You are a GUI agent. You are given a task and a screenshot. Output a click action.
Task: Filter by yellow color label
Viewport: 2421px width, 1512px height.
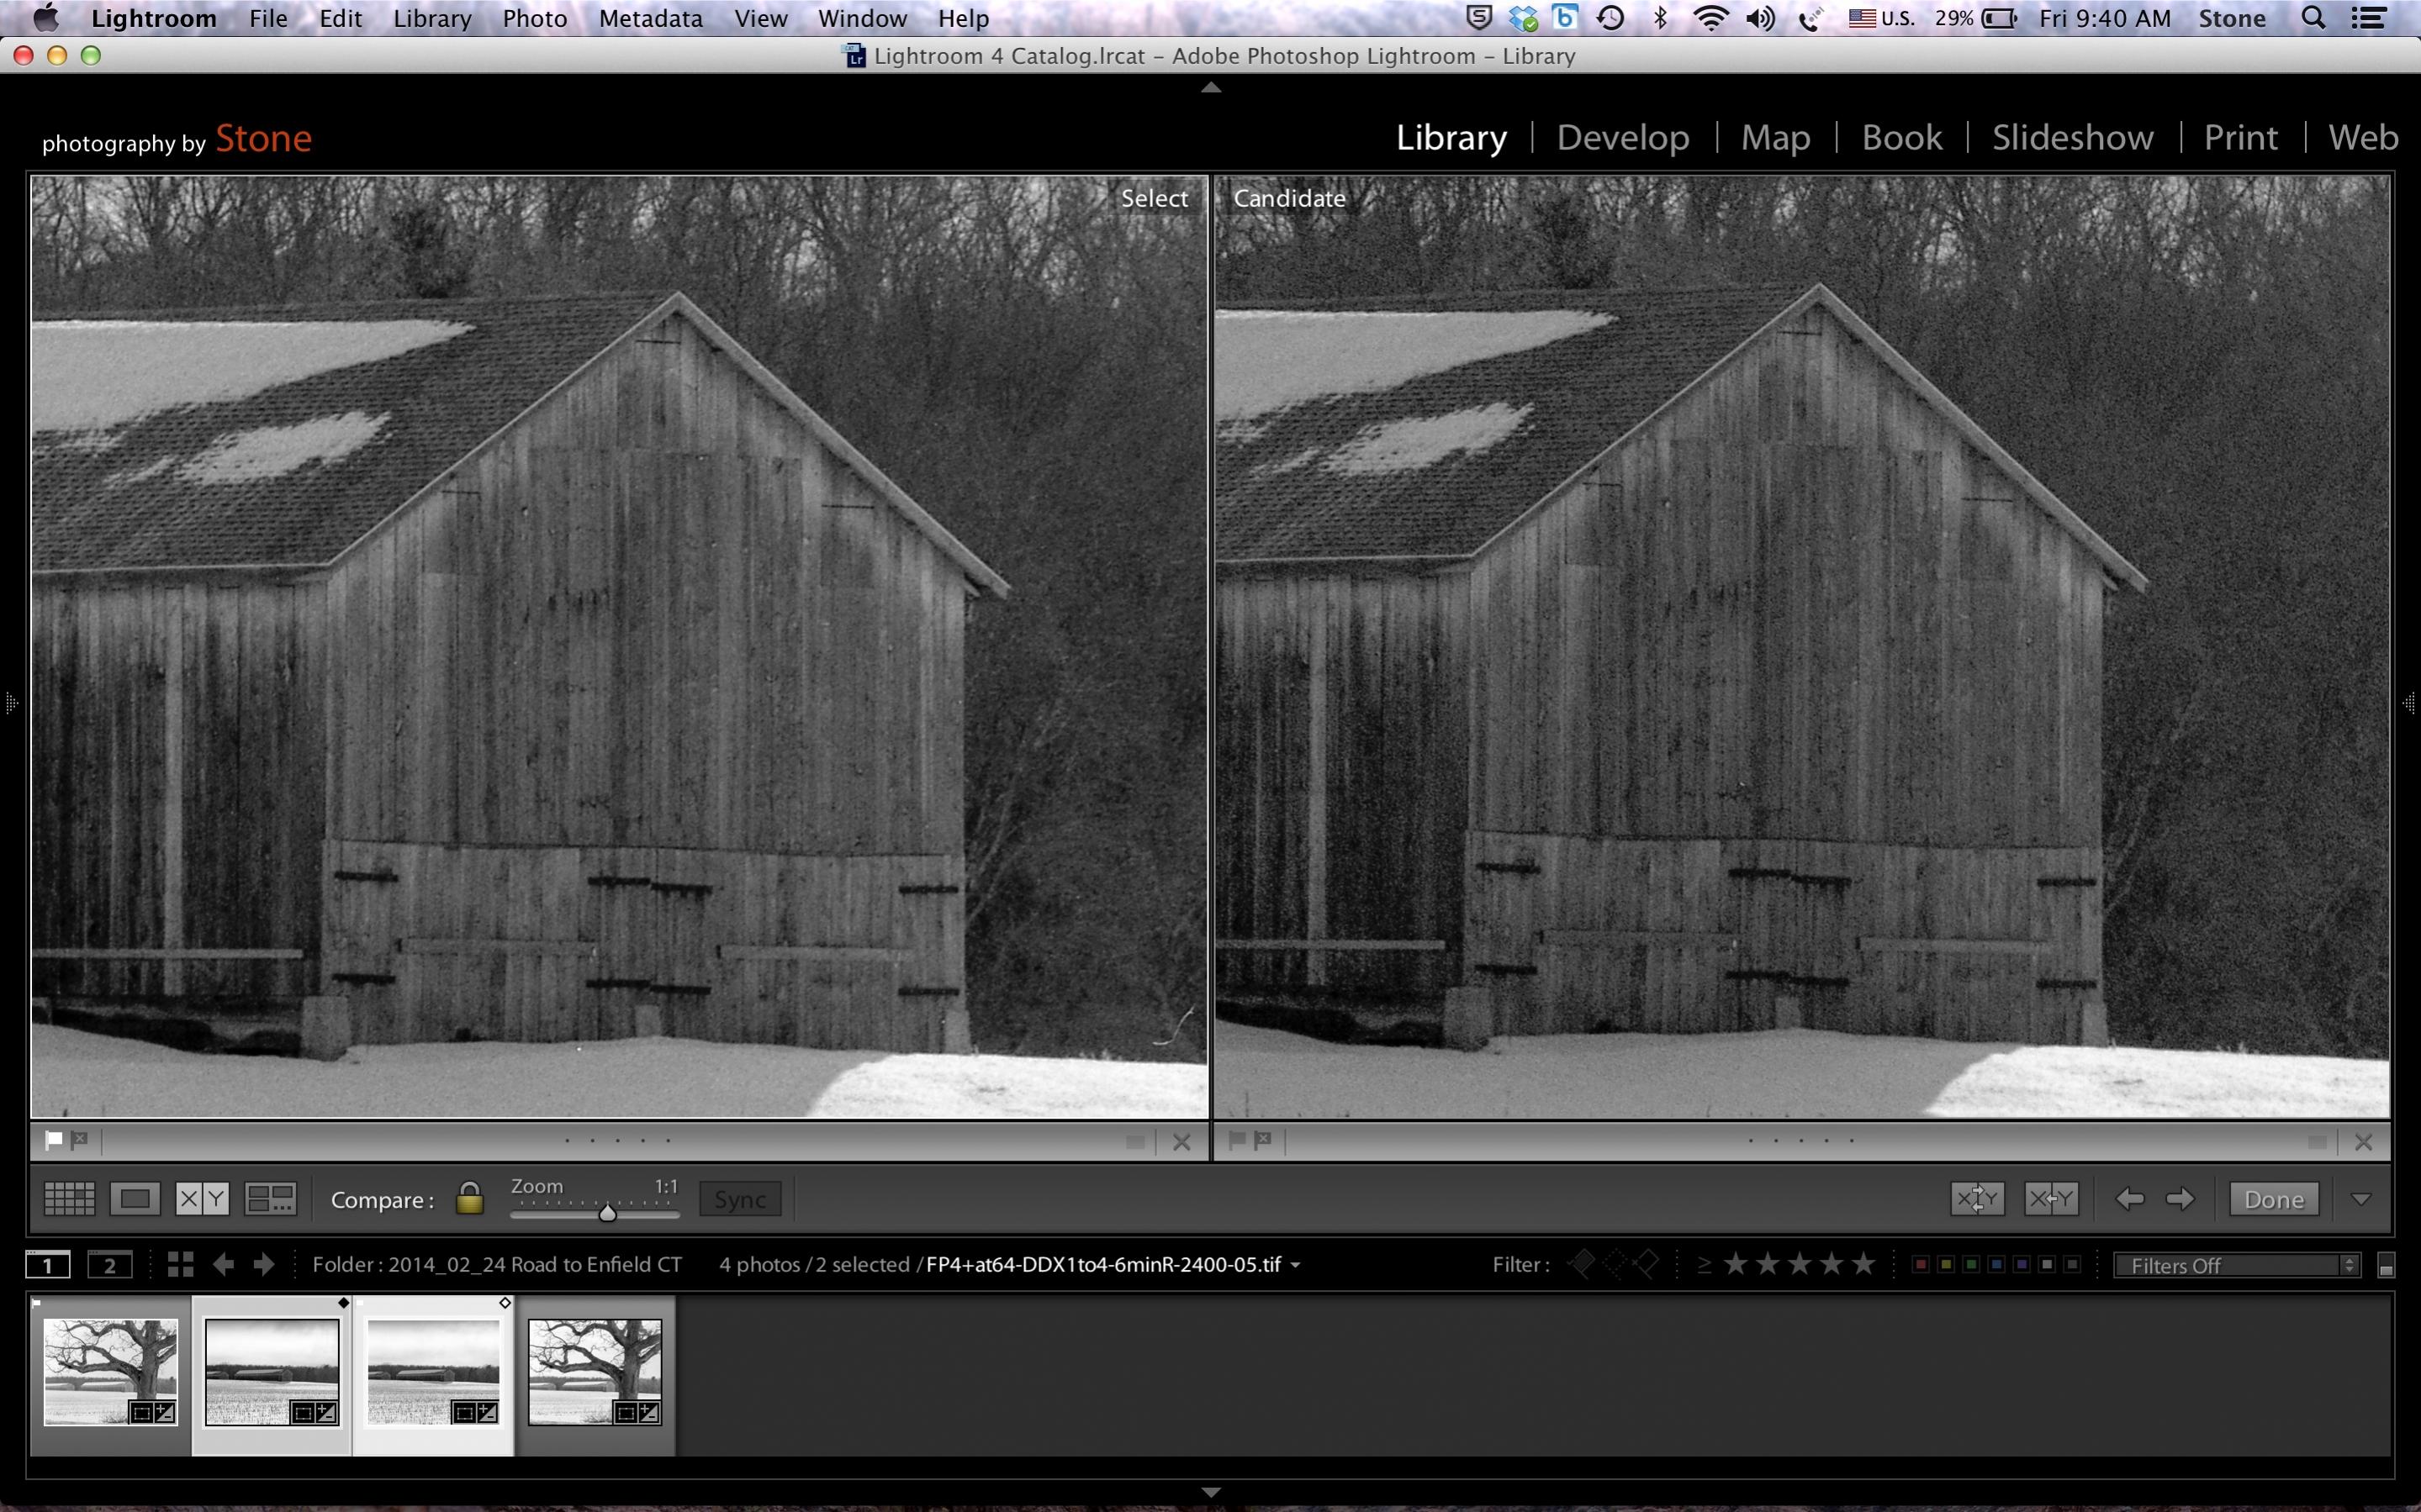coord(1946,1264)
